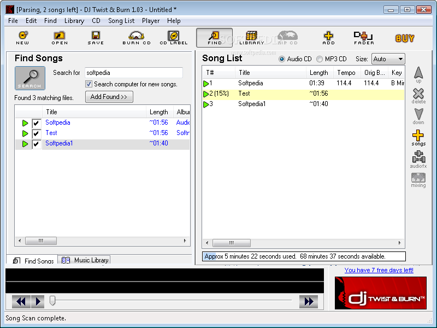Image resolution: width=437 pixels, height=328 pixels.
Task: Click the player play button
Action: 38,302
